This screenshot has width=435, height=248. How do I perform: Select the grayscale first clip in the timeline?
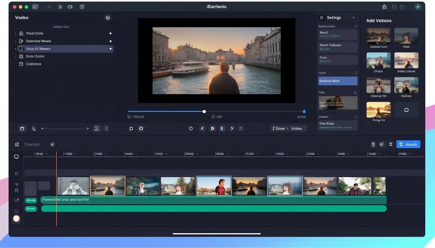pyautogui.click(x=73, y=186)
